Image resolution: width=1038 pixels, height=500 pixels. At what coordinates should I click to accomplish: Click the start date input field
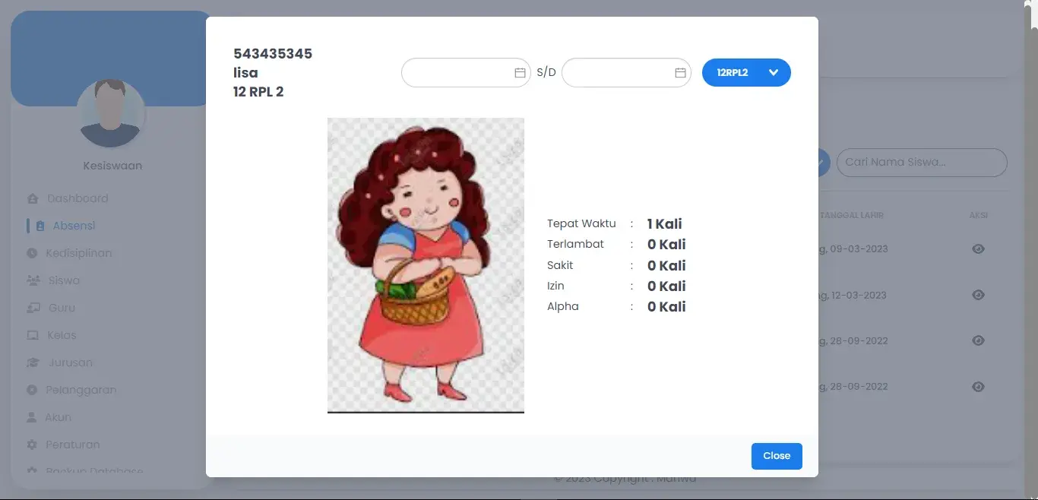click(466, 73)
